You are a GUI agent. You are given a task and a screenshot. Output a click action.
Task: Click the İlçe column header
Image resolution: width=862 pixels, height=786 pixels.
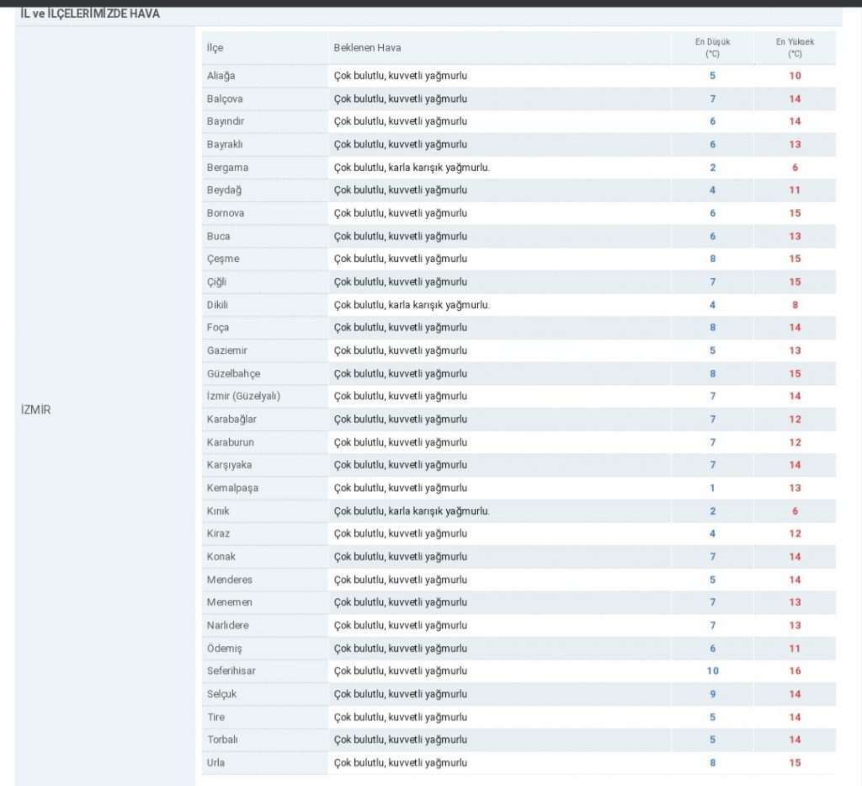[x=215, y=48]
